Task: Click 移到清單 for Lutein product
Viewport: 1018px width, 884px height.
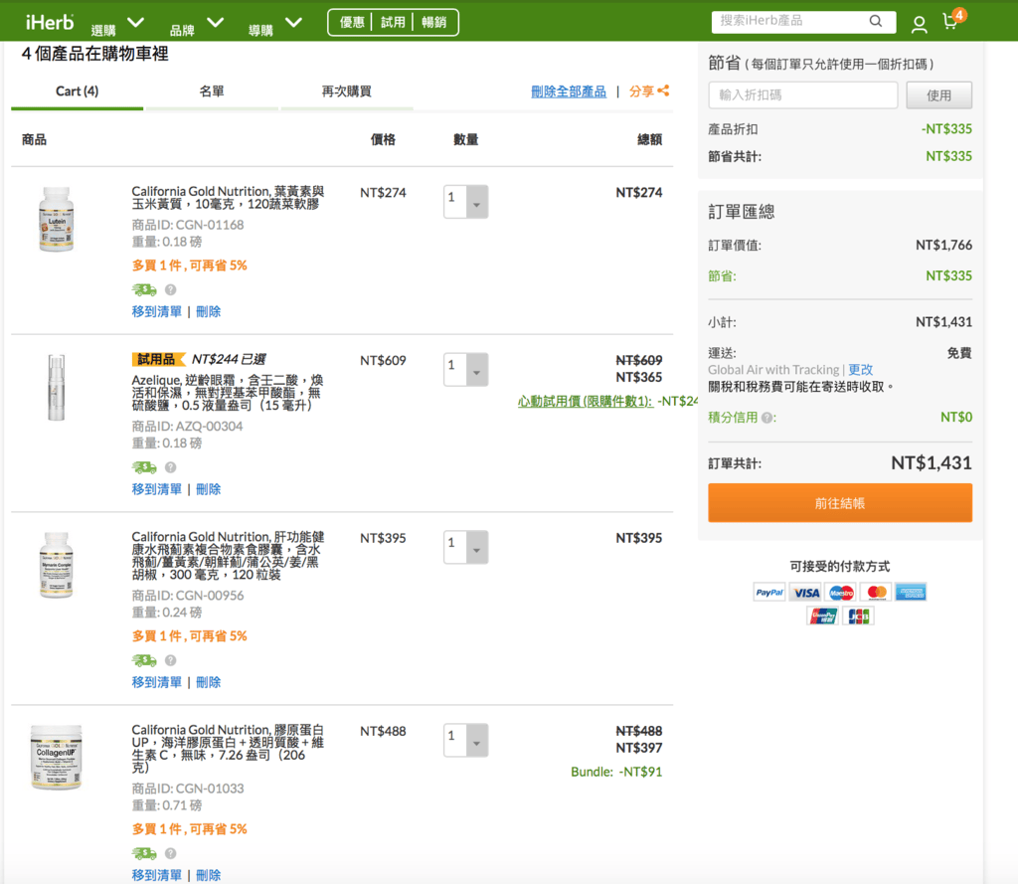Action: coord(157,312)
